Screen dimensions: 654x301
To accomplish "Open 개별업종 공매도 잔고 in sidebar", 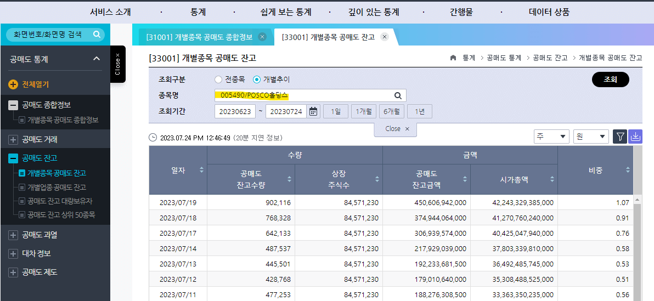I will 57,187.
